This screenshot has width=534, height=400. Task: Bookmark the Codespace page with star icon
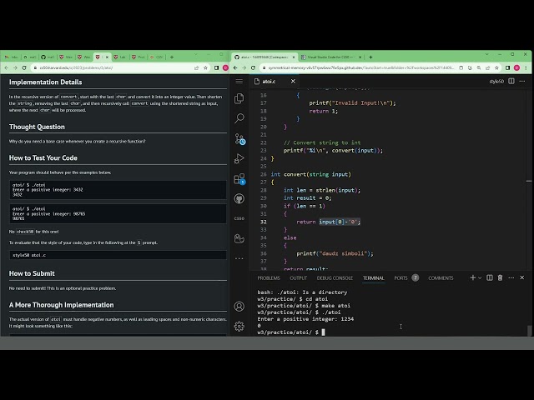(497, 67)
